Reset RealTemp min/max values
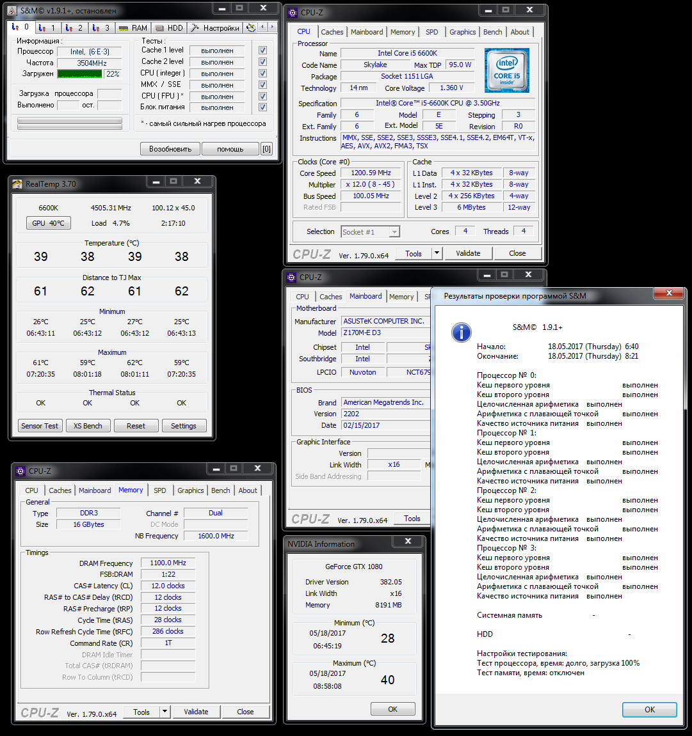The height and width of the screenshot is (736, 692). click(136, 426)
